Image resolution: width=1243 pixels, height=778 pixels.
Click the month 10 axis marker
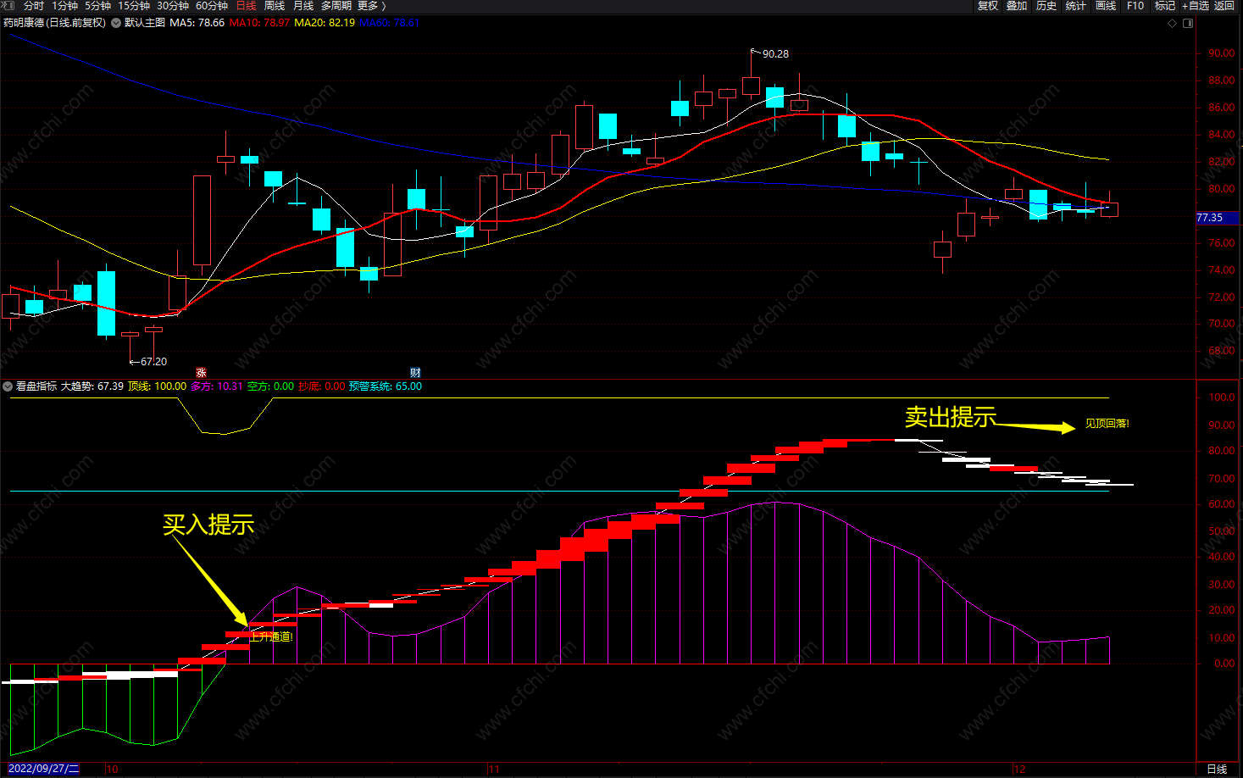click(112, 770)
